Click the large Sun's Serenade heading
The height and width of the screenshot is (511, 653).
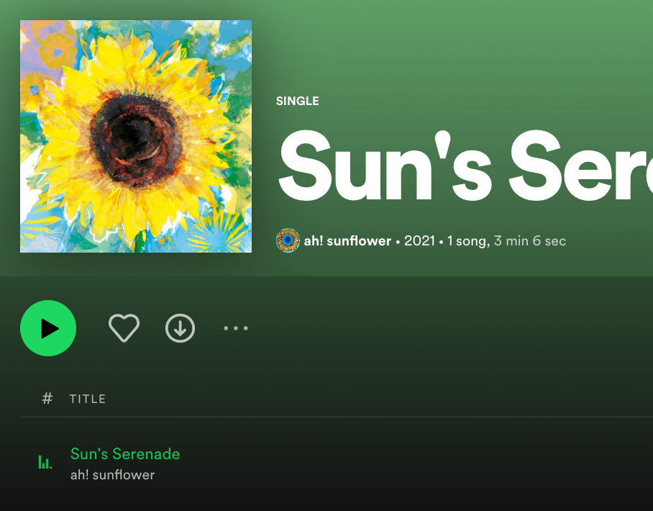pos(465,166)
